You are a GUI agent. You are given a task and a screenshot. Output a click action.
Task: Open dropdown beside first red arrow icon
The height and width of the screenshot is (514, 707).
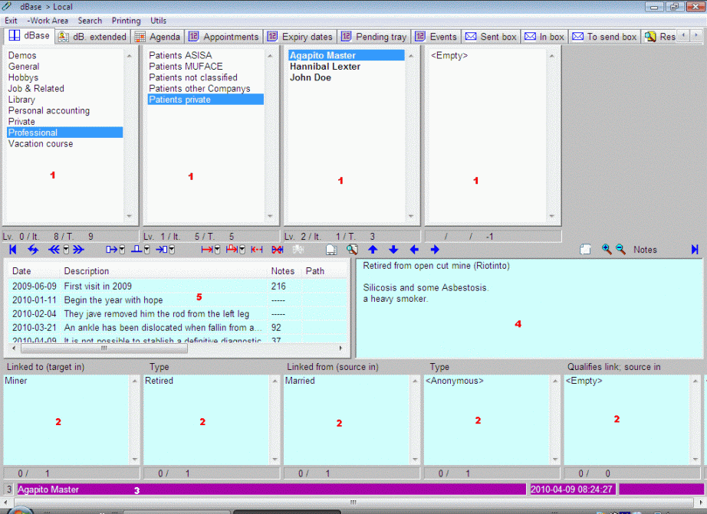click(x=218, y=250)
